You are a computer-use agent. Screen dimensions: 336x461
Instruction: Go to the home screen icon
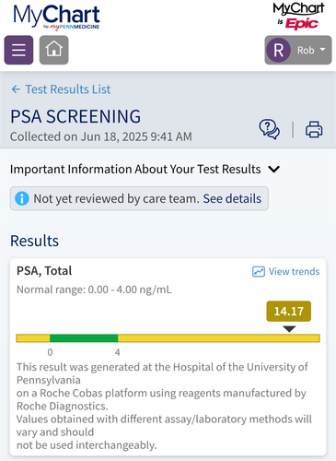54,50
